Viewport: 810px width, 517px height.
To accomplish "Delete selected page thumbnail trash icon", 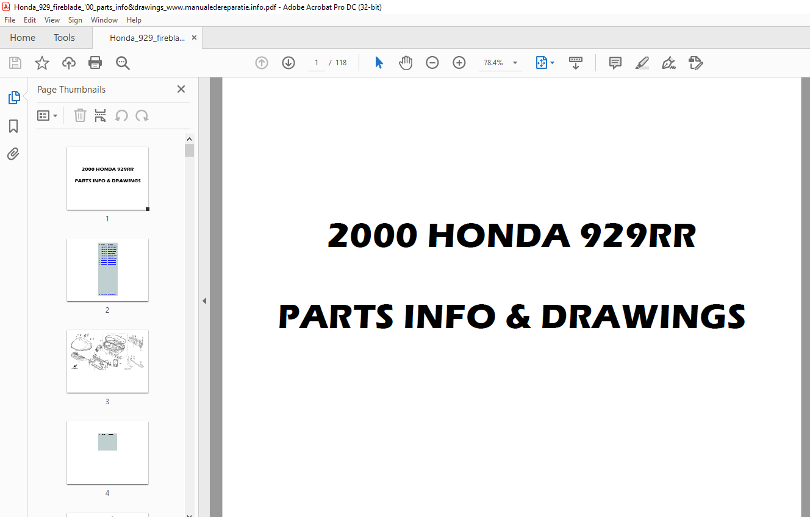I will [80, 115].
